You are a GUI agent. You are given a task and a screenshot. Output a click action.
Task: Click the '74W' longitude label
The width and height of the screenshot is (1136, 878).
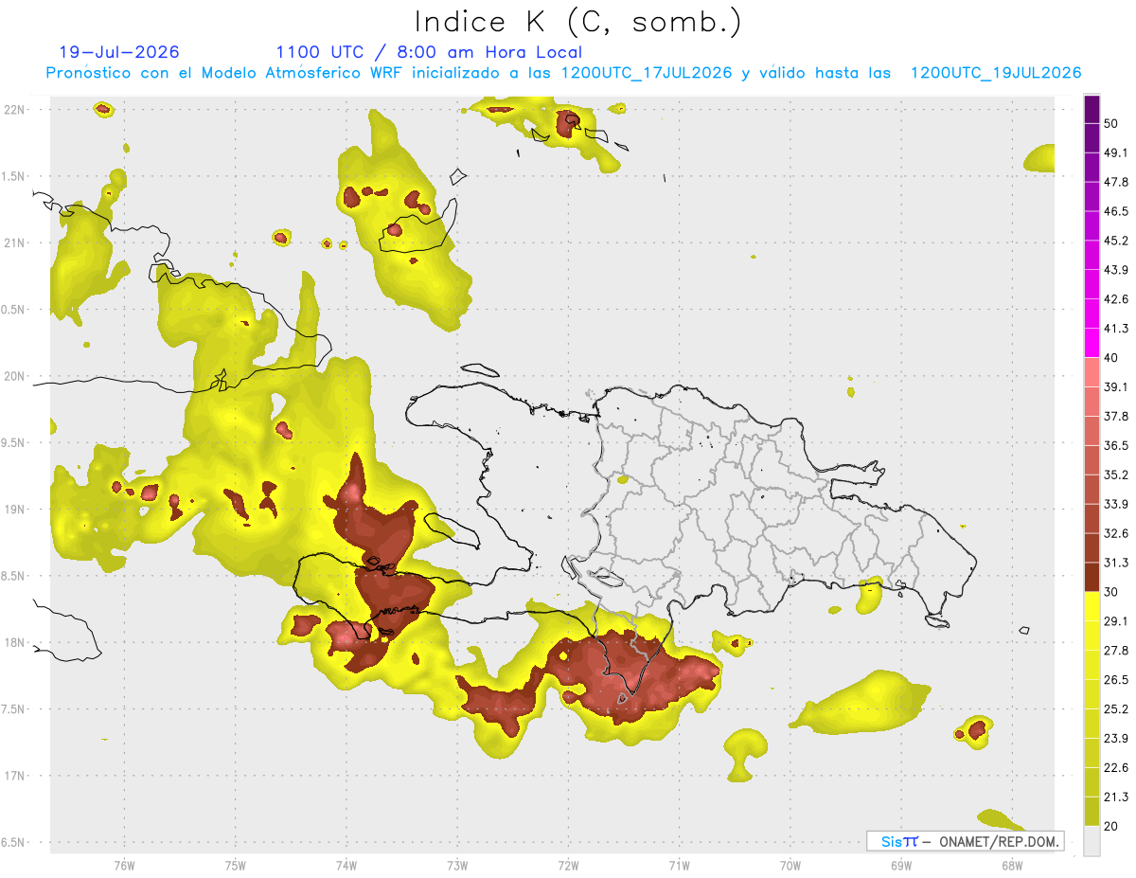coord(346,865)
